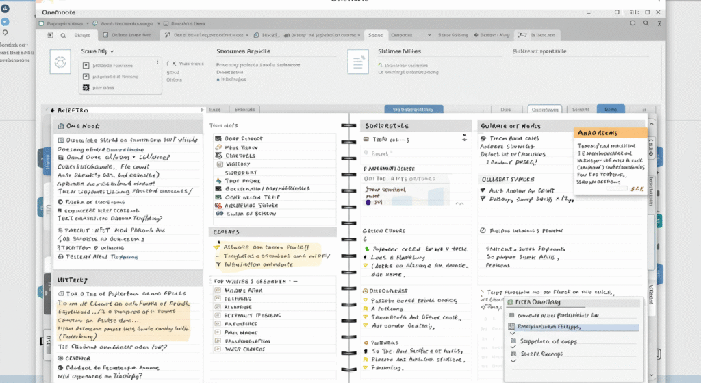The image size is (701, 383).
Task: Click the orange sticky note header
Action: [x=611, y=133]
